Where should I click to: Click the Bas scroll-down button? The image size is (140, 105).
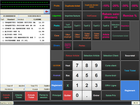(x=68, y=76)
